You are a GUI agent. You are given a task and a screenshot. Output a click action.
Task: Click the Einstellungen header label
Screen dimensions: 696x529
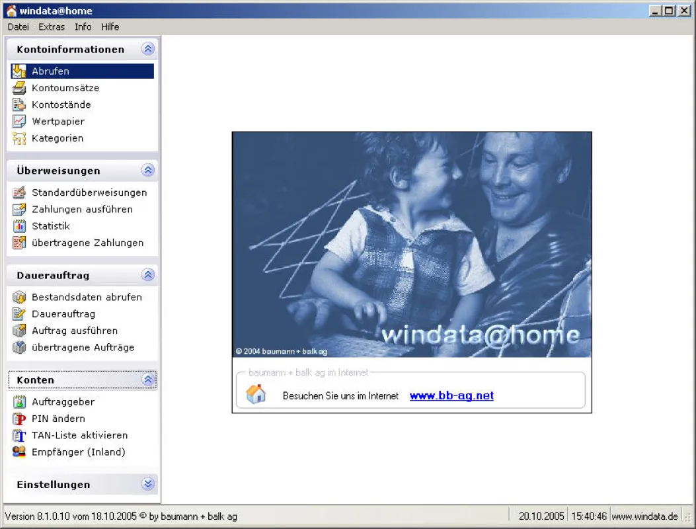(54, 485)
